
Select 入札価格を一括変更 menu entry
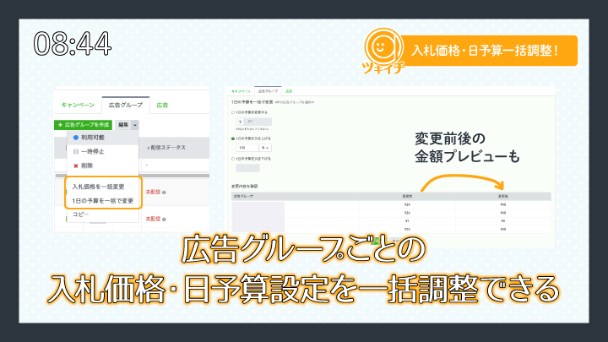pos(98,187)
